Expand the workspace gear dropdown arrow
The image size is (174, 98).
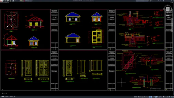click(165, 97)
